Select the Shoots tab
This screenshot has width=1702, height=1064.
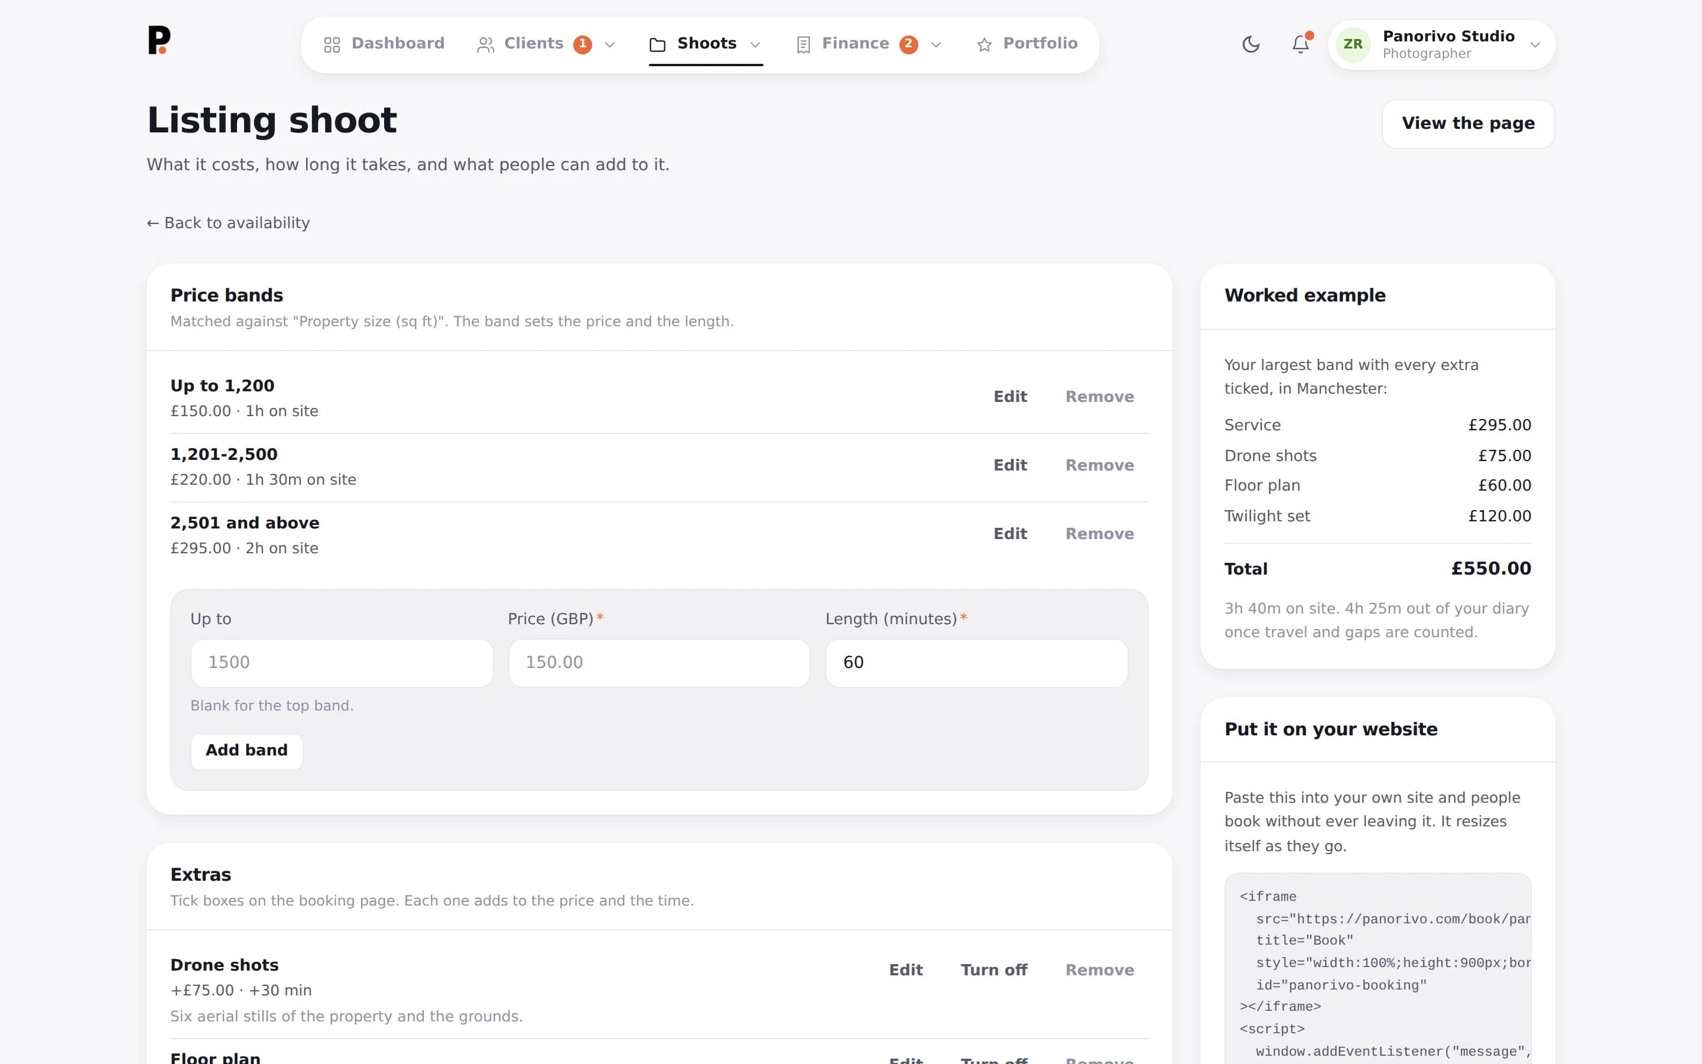(x=706, y=44)
